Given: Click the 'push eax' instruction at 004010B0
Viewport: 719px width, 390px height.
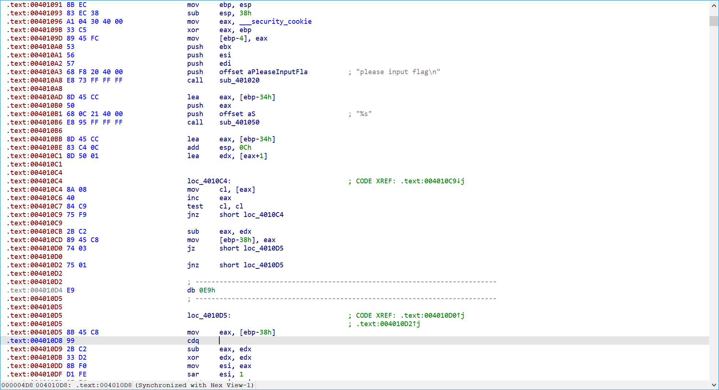Looking at the screenshot, I should click(209, 106).
